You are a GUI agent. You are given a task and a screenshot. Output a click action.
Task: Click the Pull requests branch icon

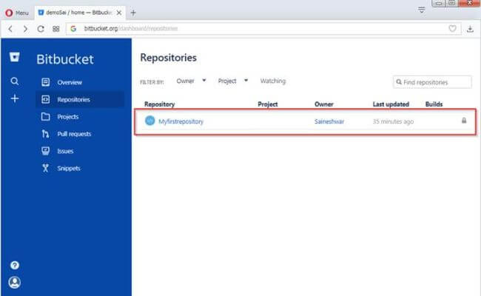(46, 134)
